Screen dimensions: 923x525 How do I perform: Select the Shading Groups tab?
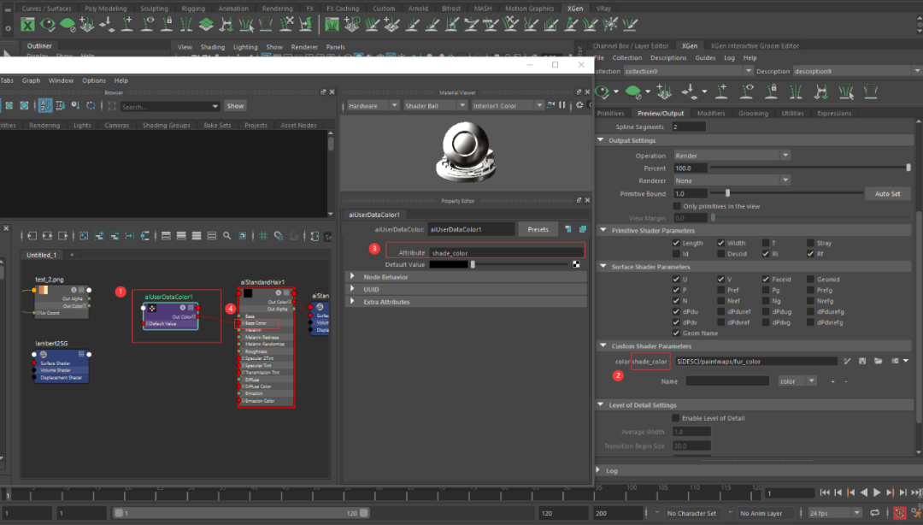click(167, 125)
